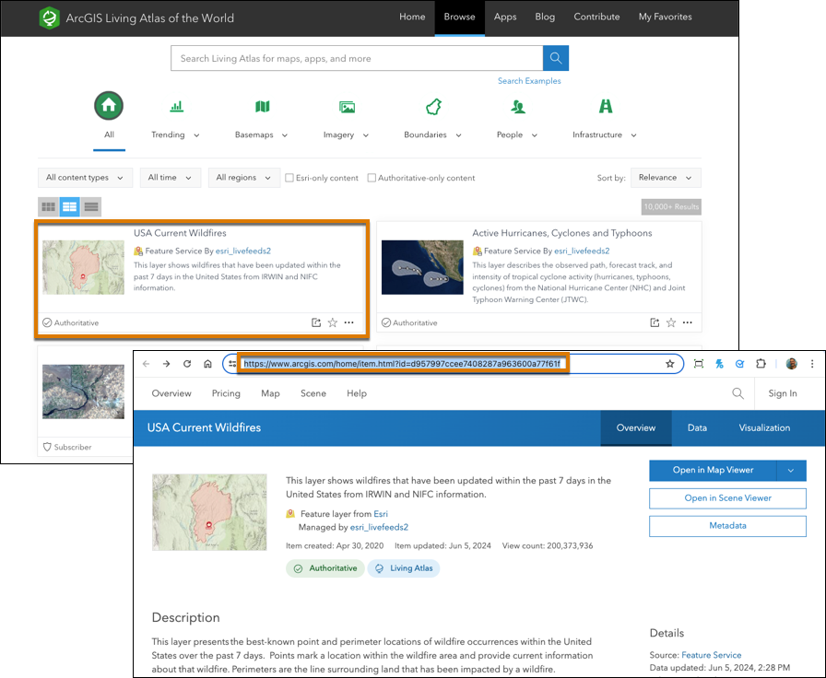Open browser extensions puzzle icon
Image resolution: width=826 pixels, height=678 pixels.
pyautogui.click(x=761, y=364)
